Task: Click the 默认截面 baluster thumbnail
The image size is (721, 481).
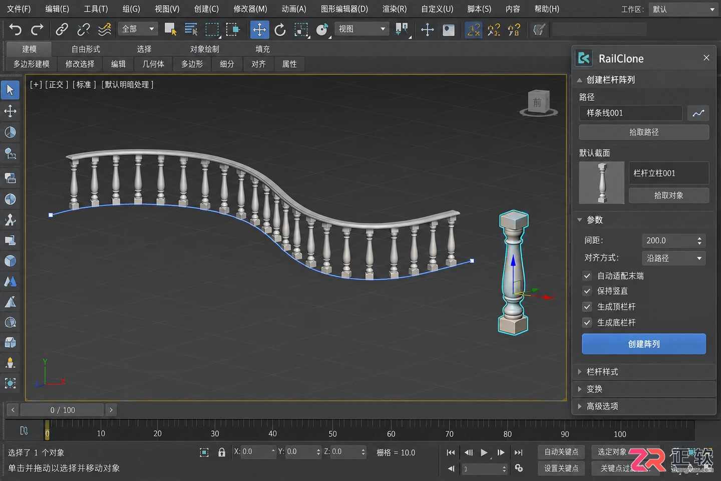Action: tap(602, 182)
